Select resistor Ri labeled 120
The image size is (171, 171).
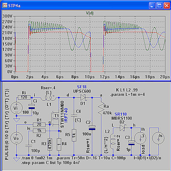pos(24,97)
